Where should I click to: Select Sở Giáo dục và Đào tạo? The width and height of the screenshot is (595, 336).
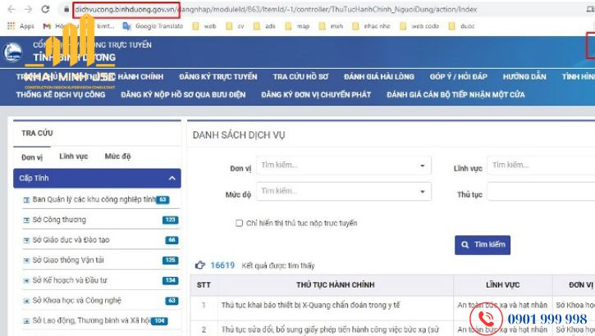click(71, 240)
